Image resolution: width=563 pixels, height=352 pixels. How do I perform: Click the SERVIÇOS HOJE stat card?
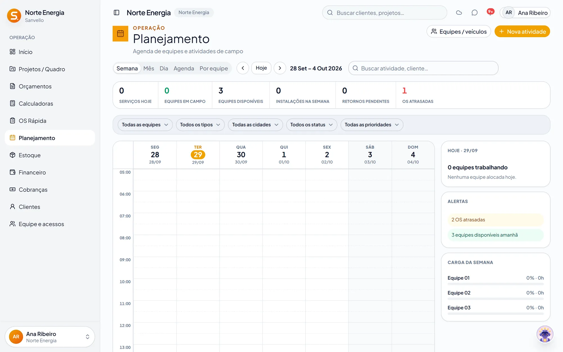[x=135, y=95]
